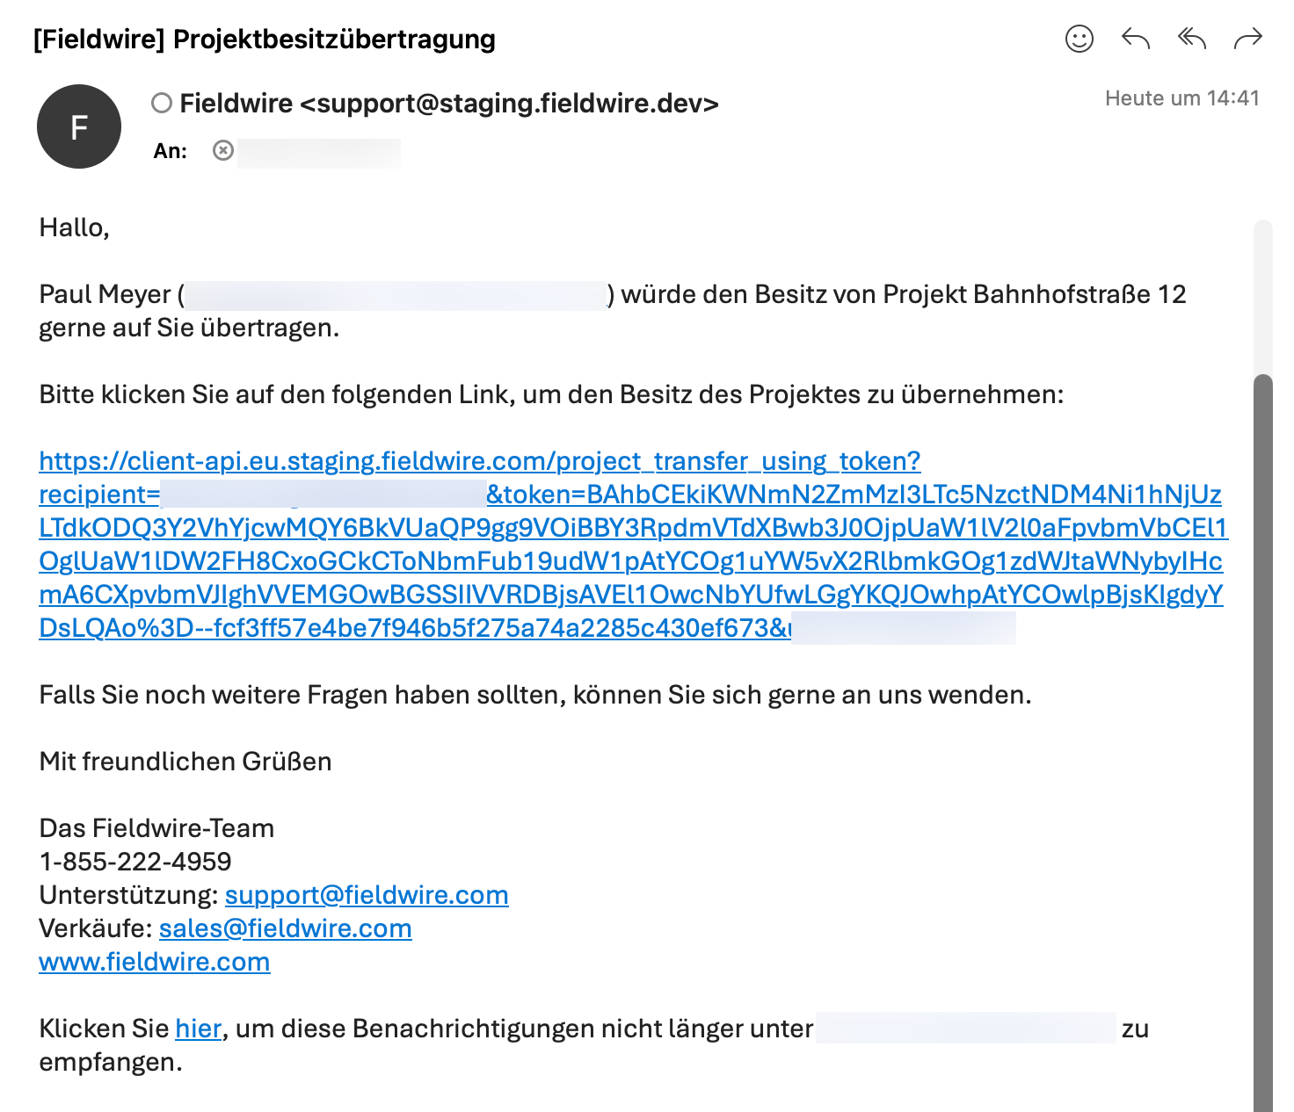The image size is (1294, 1112).
Task: Click the phone number 1-855-222-4959
Action: click(x=135, y=862)
